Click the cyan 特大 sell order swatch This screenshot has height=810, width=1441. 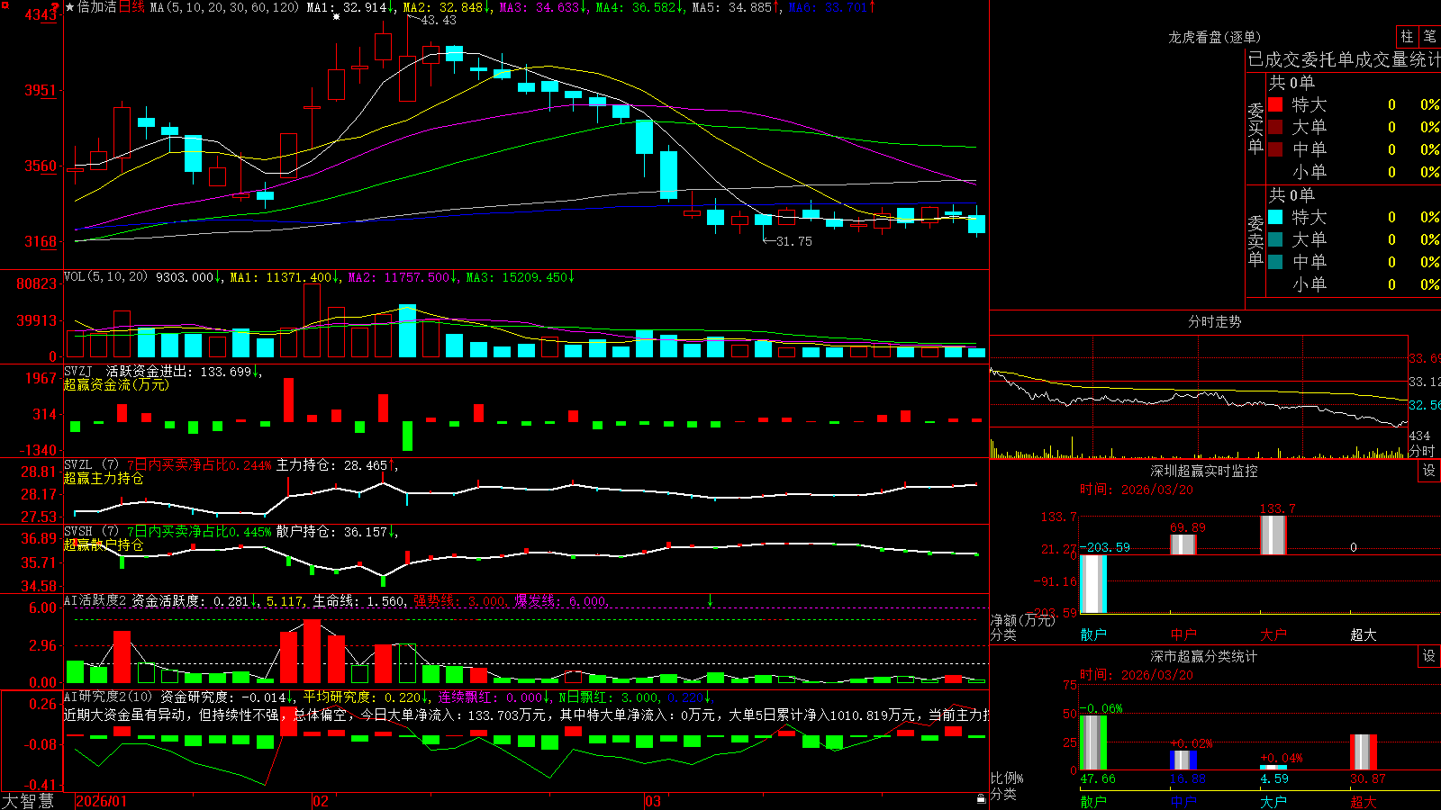[x=1275, y=217]
